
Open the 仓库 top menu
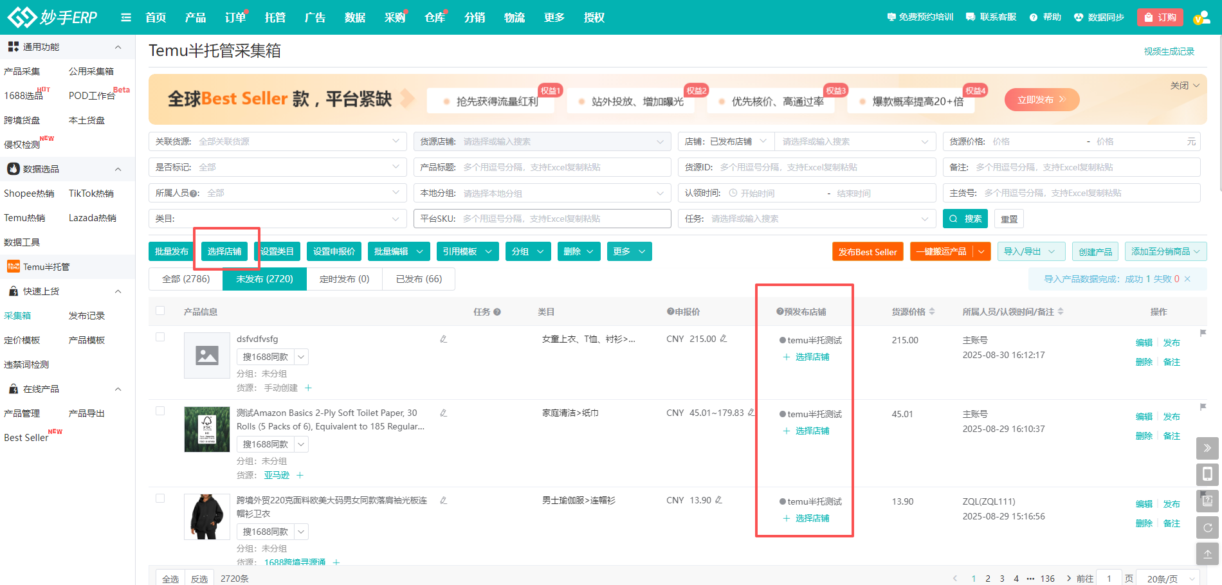coord(435,17)
